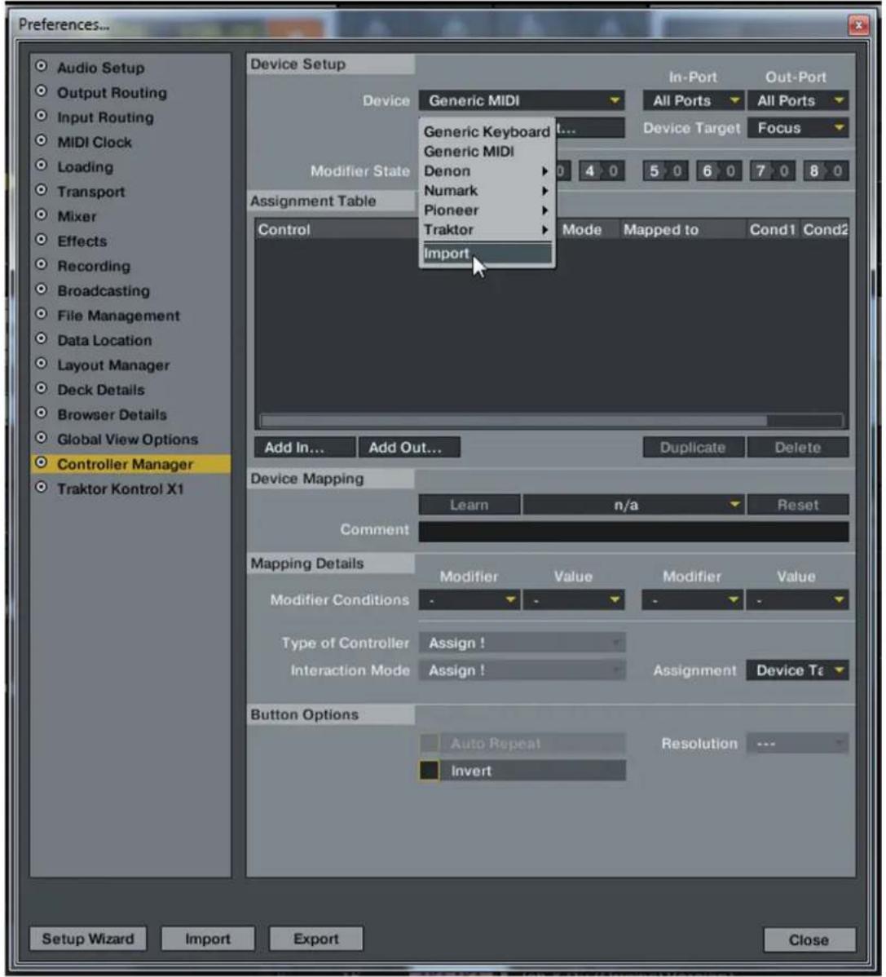The image size is (886, 977).
Task: Open Browser Details page
Action: click(x=112, y=415)
